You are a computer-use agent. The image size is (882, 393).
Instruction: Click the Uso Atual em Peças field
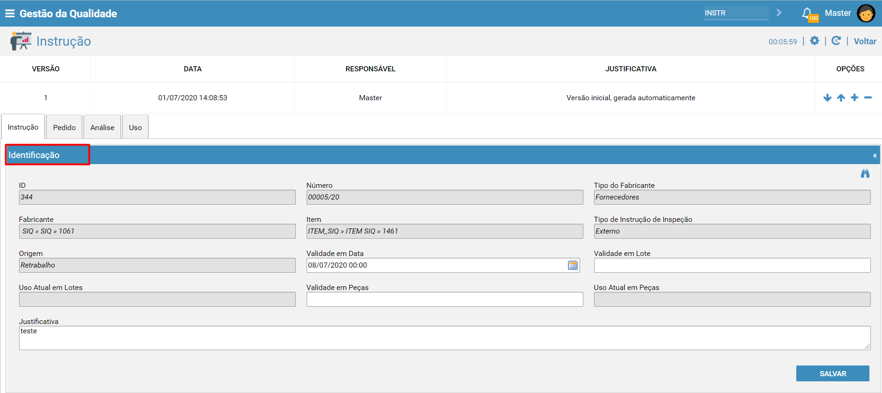pyautogui.click(x=732, y=299)
